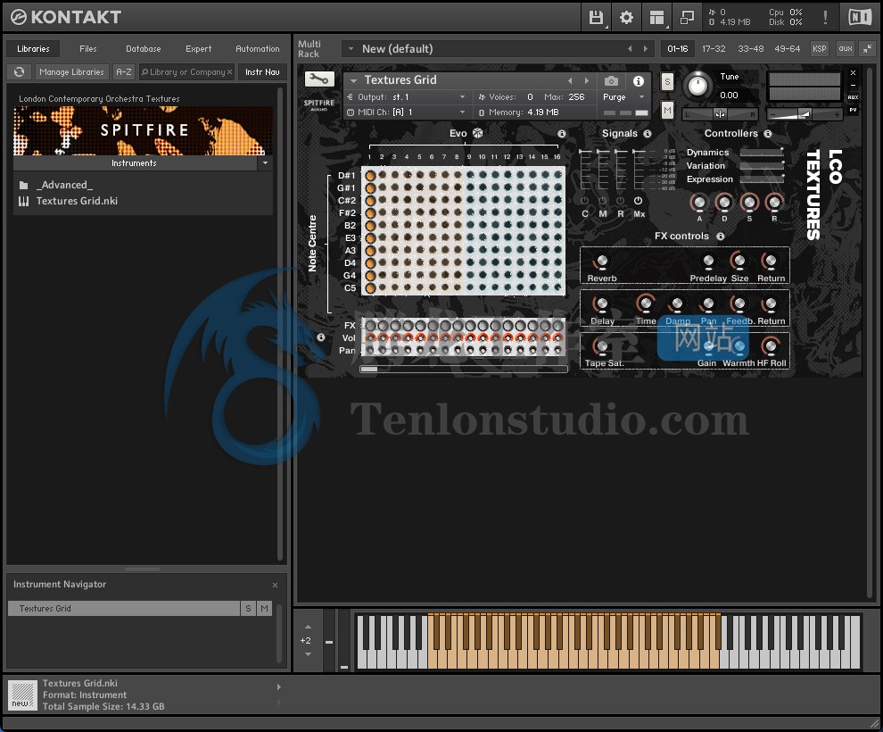Expand the Instruments dropdown arrow
The height and width of the screenshot is (732, 883).
[265, 162]
